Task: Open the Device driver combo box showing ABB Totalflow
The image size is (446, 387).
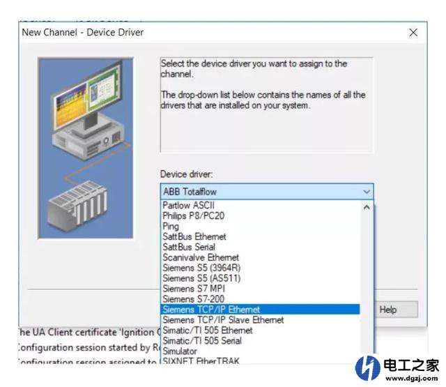Action: point(267,192)
